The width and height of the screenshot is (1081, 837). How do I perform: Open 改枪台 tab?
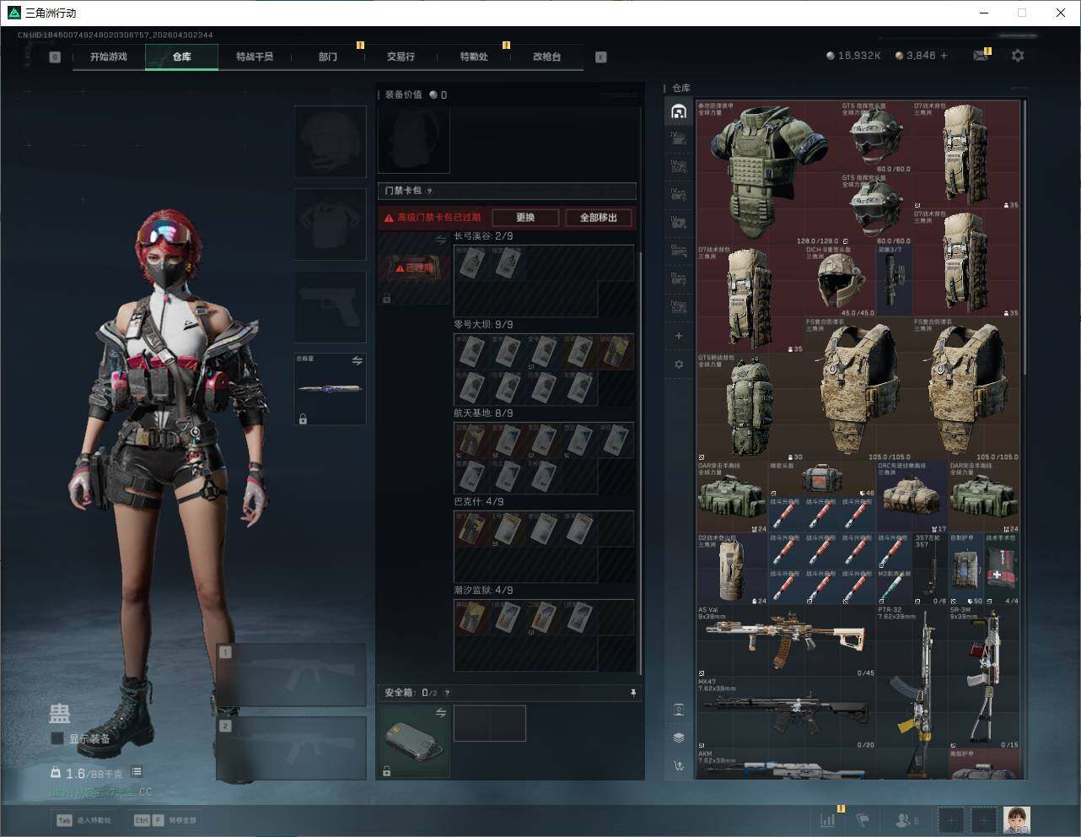546,57
